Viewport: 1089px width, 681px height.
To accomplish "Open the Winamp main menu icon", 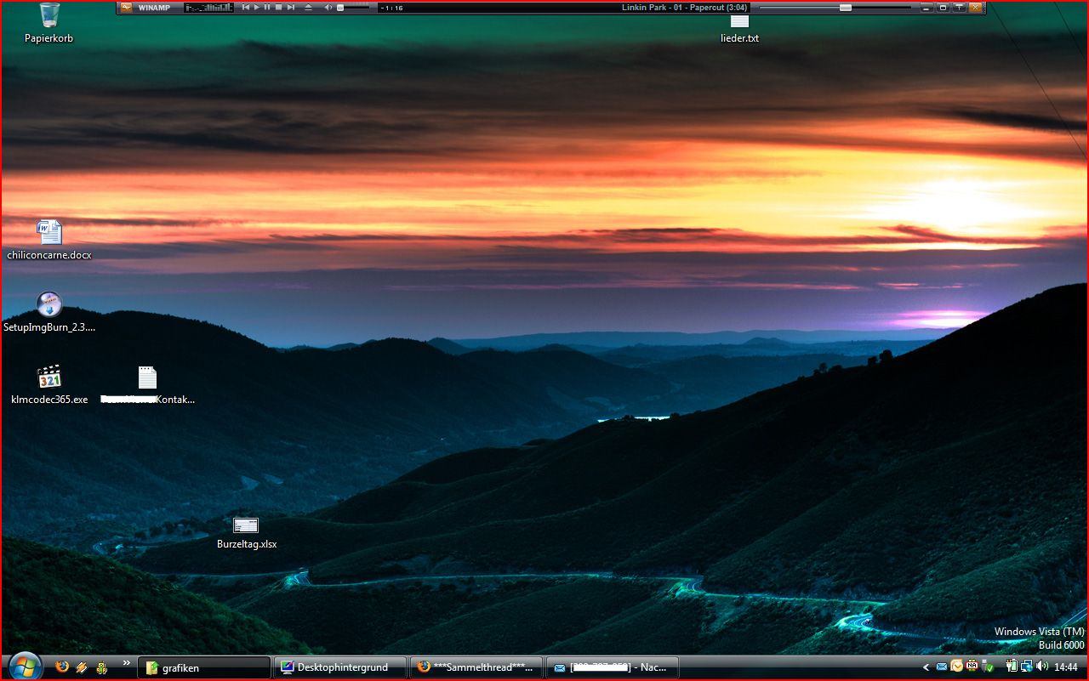I will tap(126, 7).
